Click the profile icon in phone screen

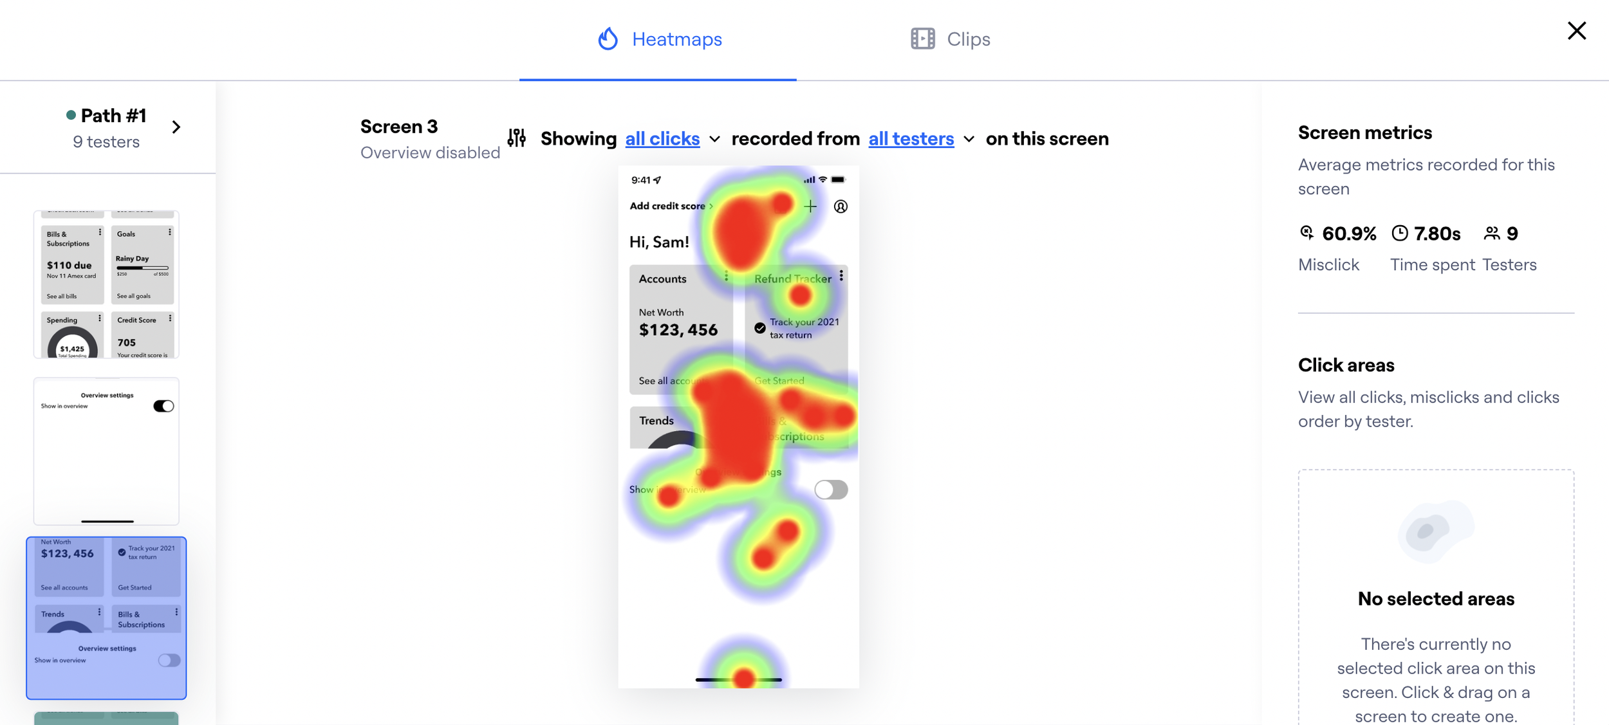[841, 206]
